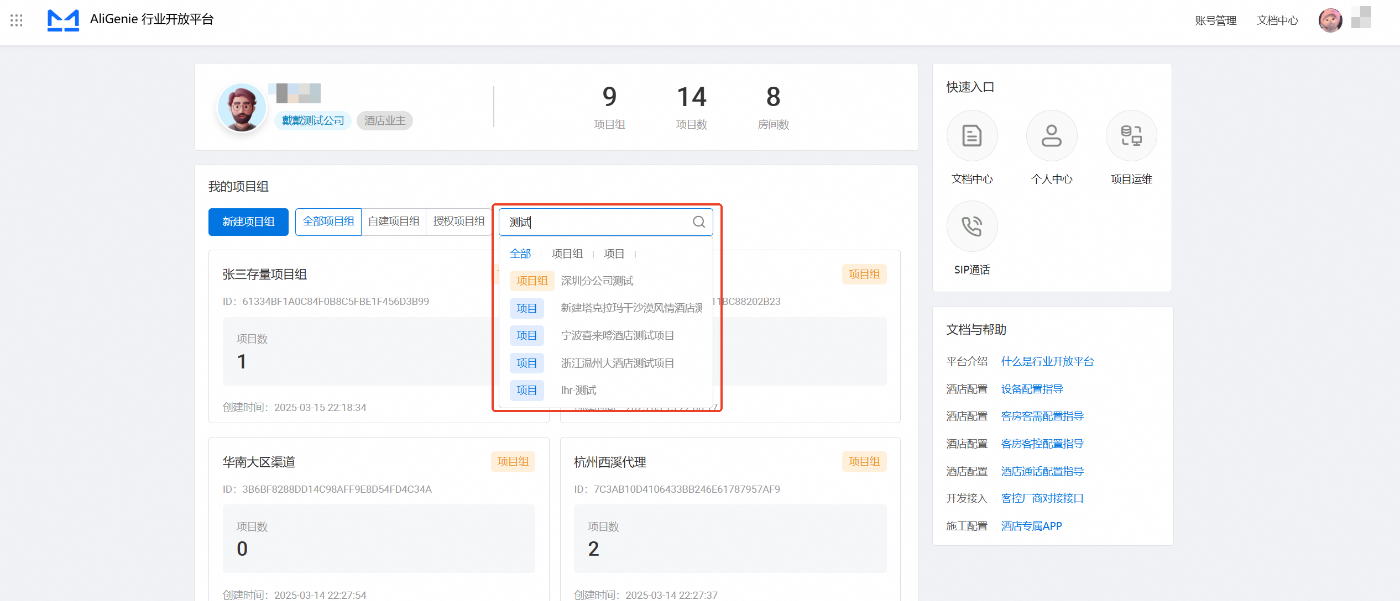Open 文档中心 in the top bar
1400x601 pixels.
(1277, 20)
